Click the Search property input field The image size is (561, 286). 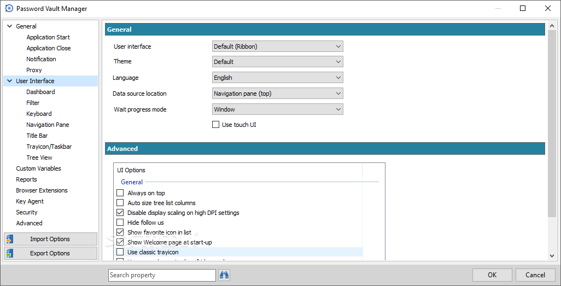[162, 275]
